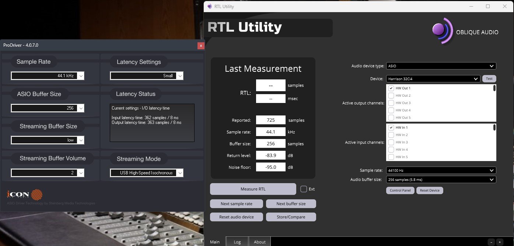514x246 pixels.
Task: Click the RTL samples value field
Action: (x=271, y=85)
